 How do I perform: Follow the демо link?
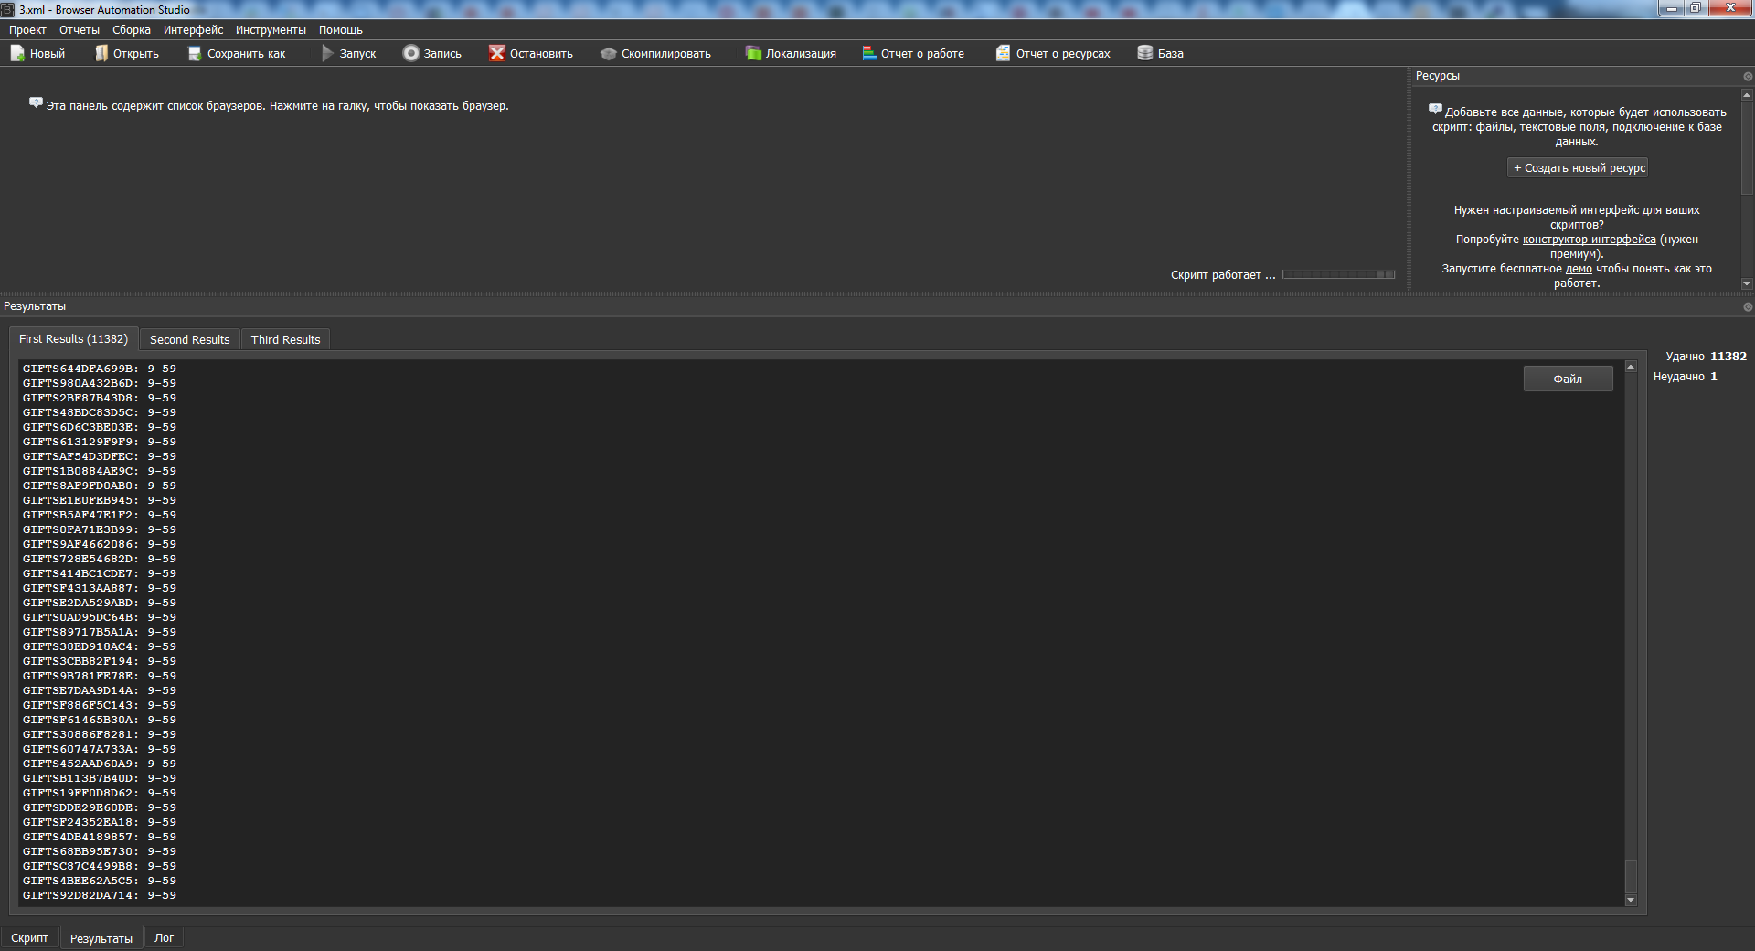(x=1579, y=269)
